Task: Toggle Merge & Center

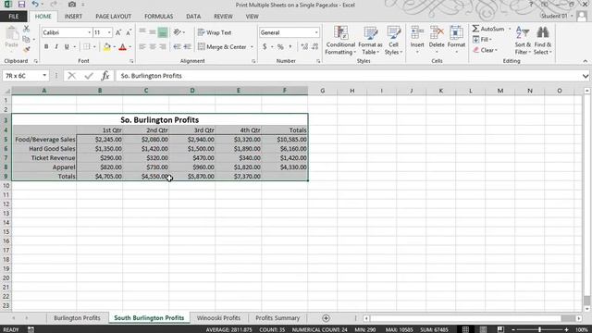Action: (222, 47)
